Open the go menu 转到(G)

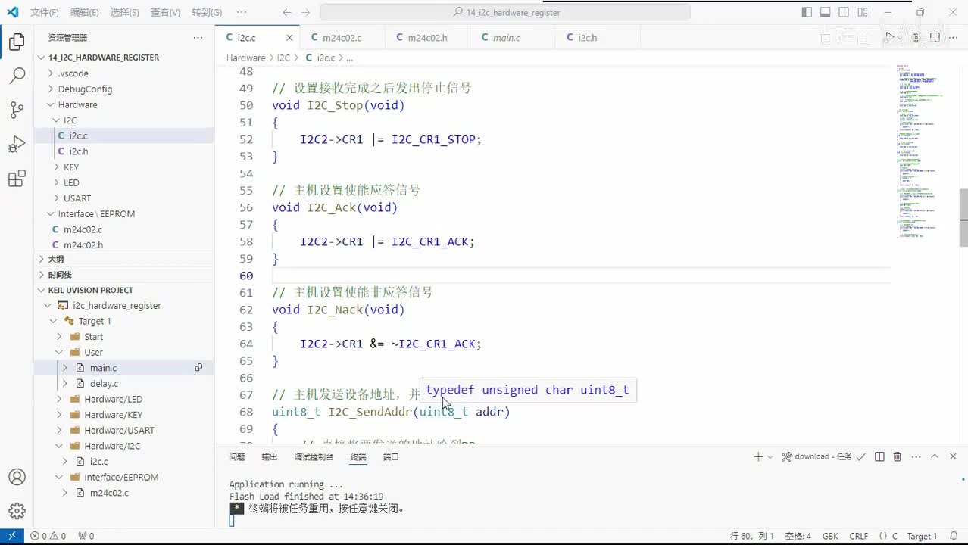(x=207, y=12)
